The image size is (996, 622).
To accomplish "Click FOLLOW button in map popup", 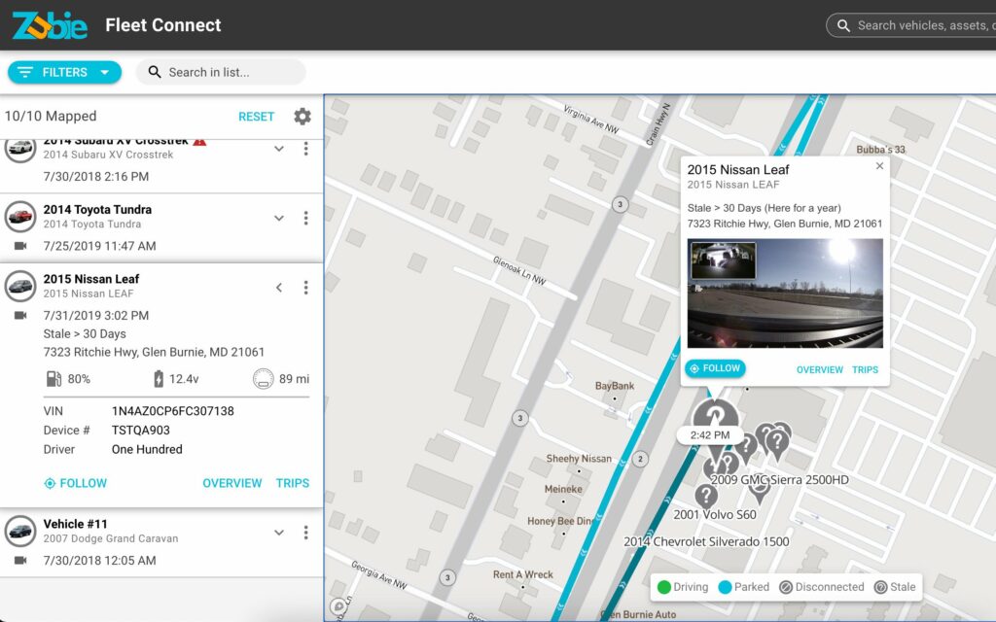I will [x=715, y=368].
